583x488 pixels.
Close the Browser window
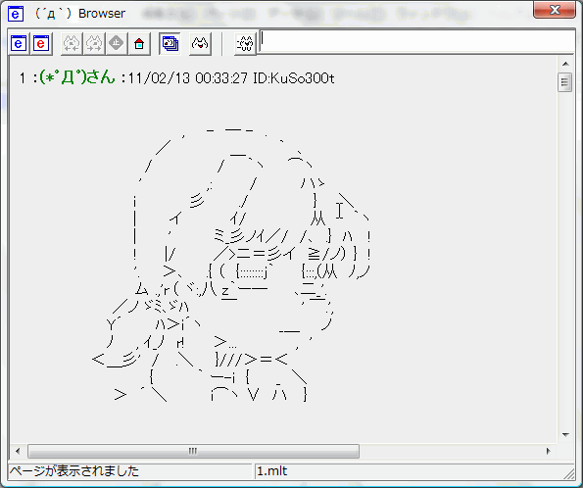coord(555,10)
